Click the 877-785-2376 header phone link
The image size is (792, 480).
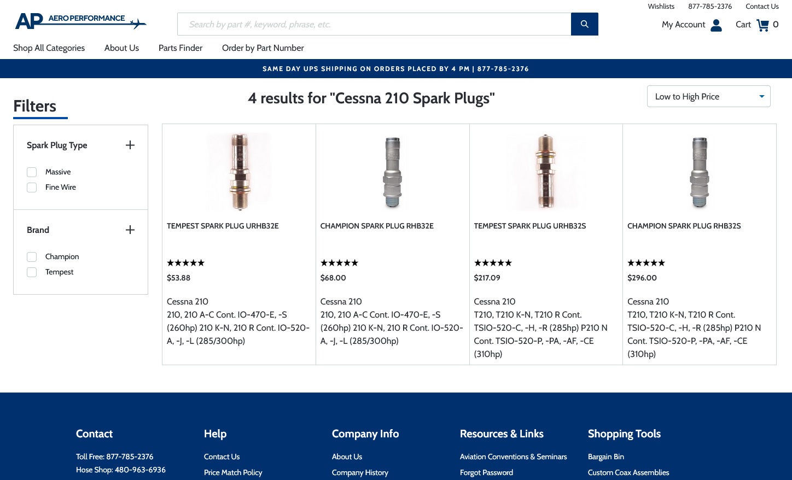710,7
